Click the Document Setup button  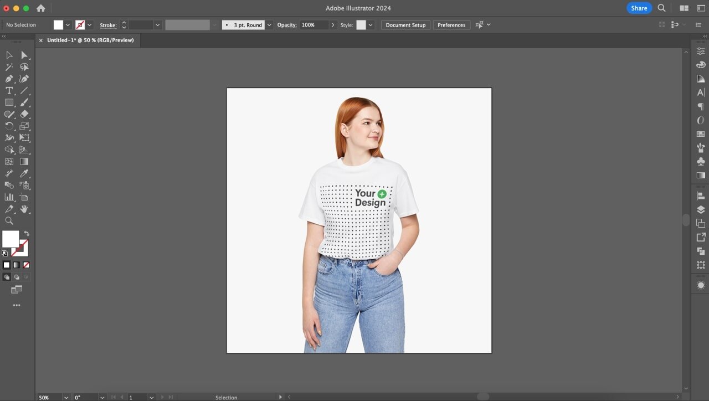[405, 25]
